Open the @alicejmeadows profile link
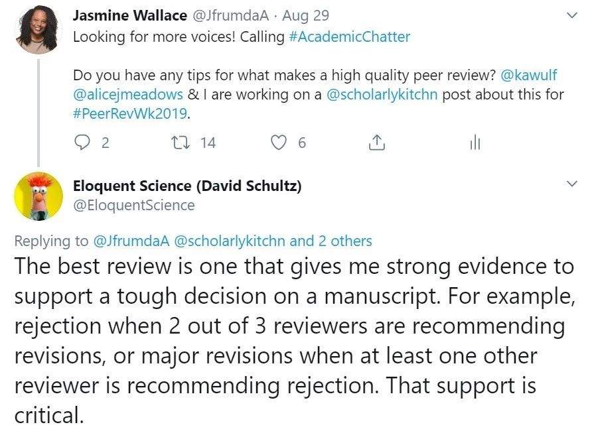The width and height of the screenshot is (594, 443). (x=129, y=94)
